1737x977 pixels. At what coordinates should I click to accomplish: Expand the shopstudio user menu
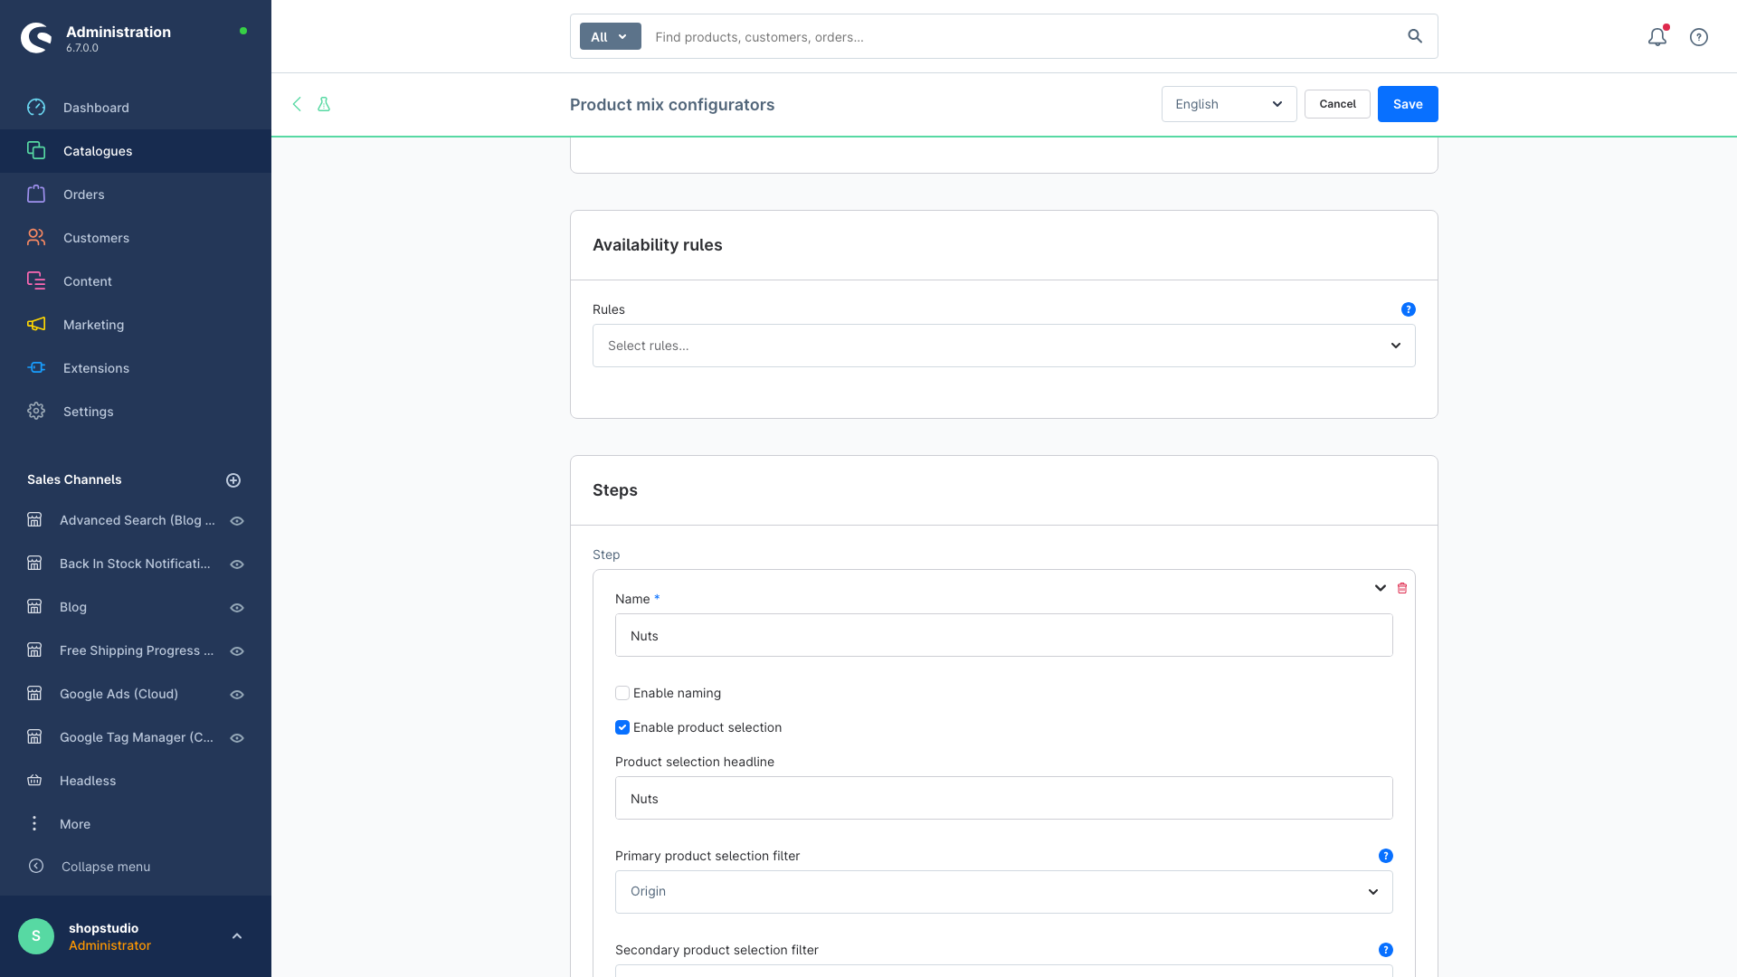coord(237,936)
